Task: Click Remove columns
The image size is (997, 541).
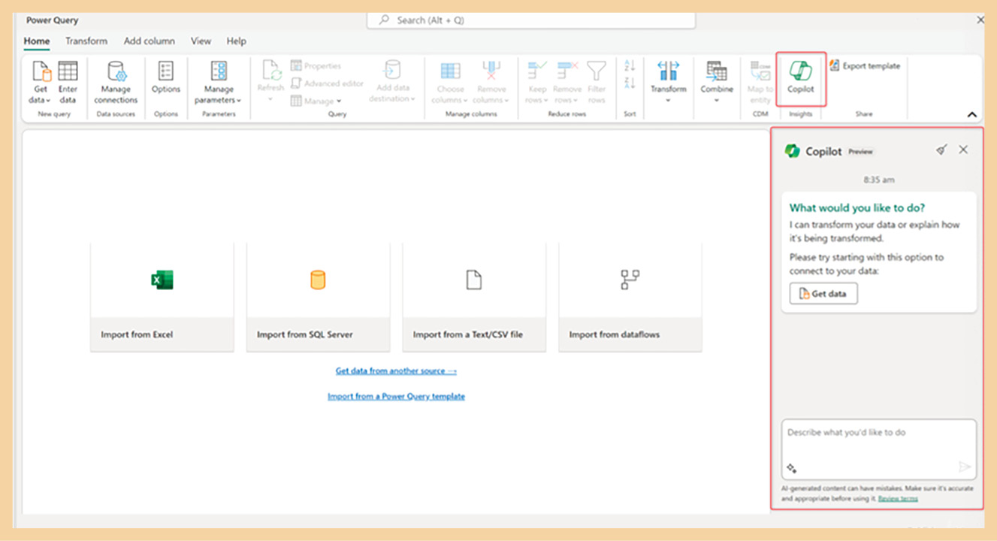Action: pos(491,83)
